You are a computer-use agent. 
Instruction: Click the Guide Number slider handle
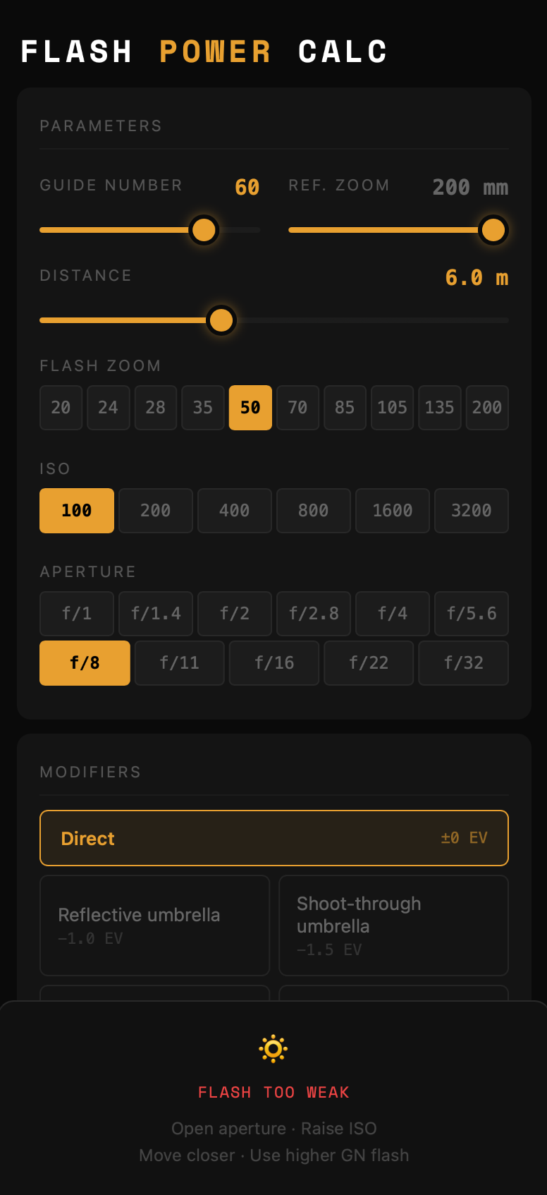point(204,230)
